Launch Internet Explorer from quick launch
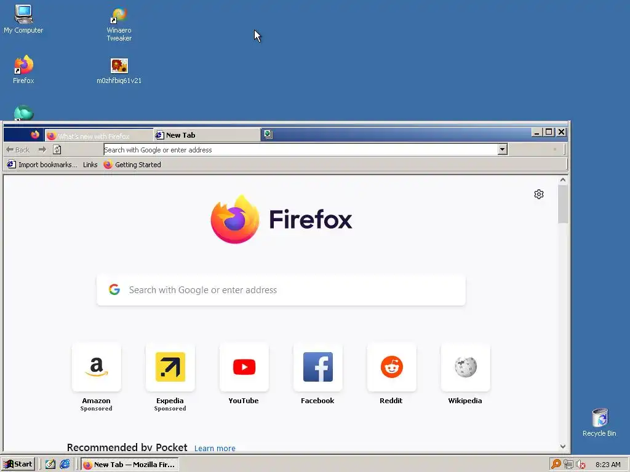The image size is (630, 472). pos(65,465)
